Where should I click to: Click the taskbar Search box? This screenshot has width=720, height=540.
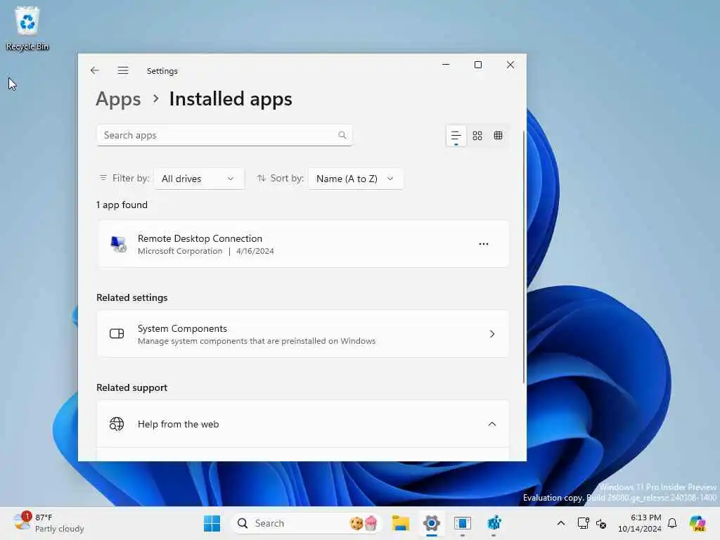pyautogui.click(x=307, y=523)
